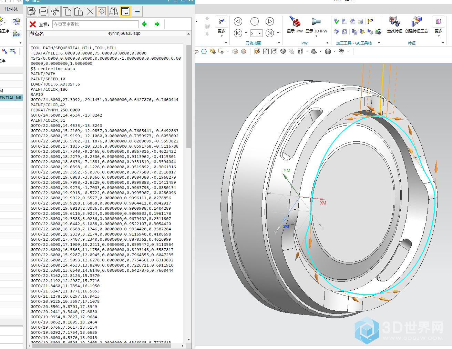Click the FEDRAT/MMPM,250.0000 line
452x349 pixels.
(x=55, y=110)
